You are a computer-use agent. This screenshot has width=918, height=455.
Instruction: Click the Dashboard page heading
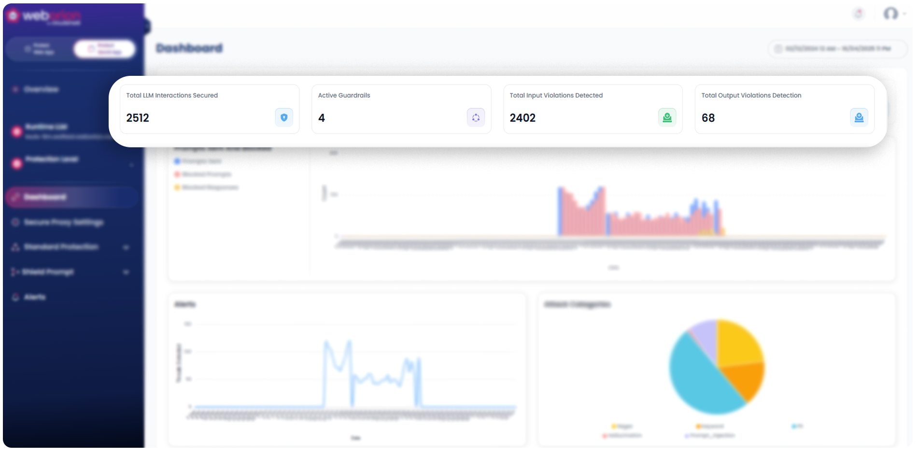coord(189,48)
